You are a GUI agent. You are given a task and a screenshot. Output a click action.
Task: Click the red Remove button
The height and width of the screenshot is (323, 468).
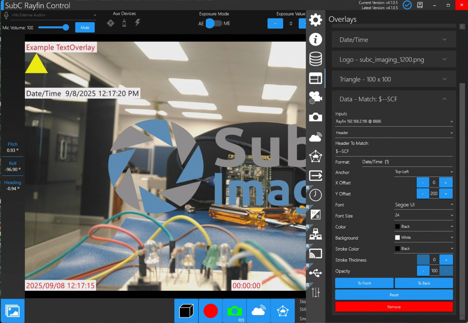tap(394, 307)
